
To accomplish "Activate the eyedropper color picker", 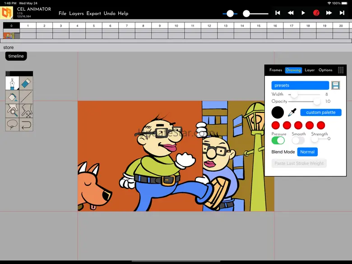I will coord(292,112).
